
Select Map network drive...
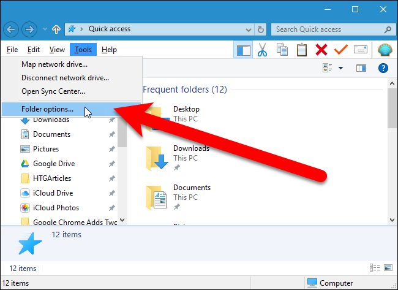(71, 64)
